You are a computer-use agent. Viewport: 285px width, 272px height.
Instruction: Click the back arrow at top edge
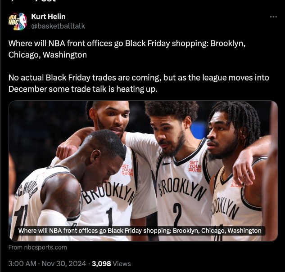click(12, 0)
